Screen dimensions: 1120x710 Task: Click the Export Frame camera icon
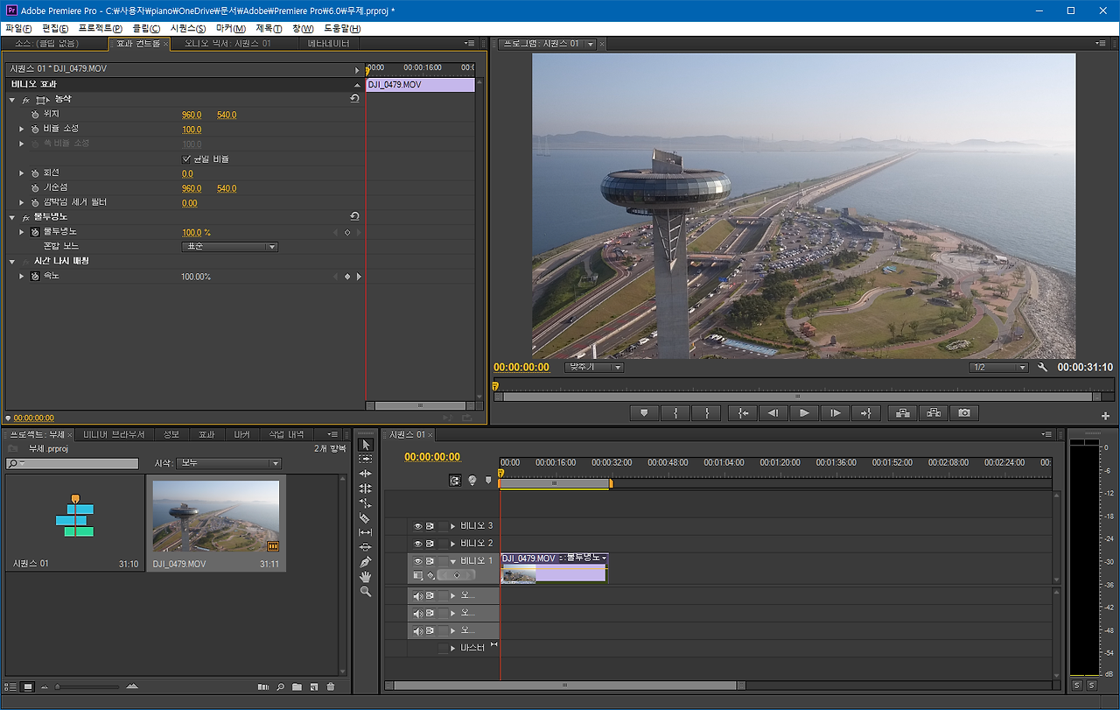[x=963, y=413]
